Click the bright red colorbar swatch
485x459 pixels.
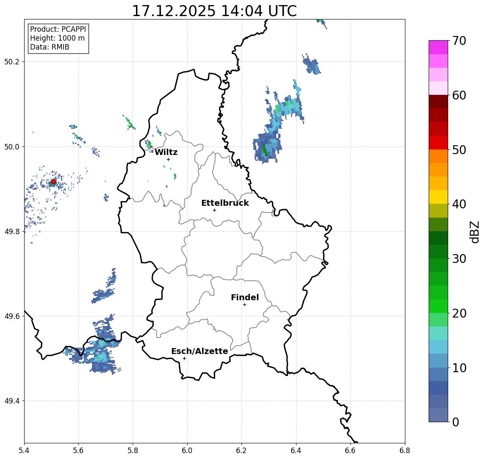point(438,143)
